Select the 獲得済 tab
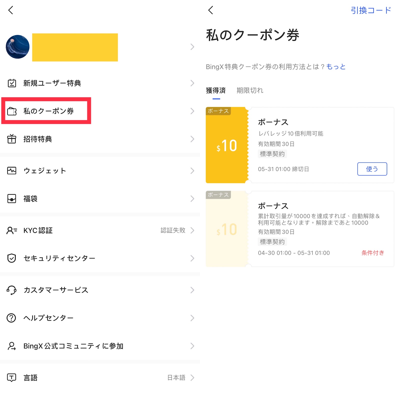Viewport: 400px width, 400px height. point(216,90)
